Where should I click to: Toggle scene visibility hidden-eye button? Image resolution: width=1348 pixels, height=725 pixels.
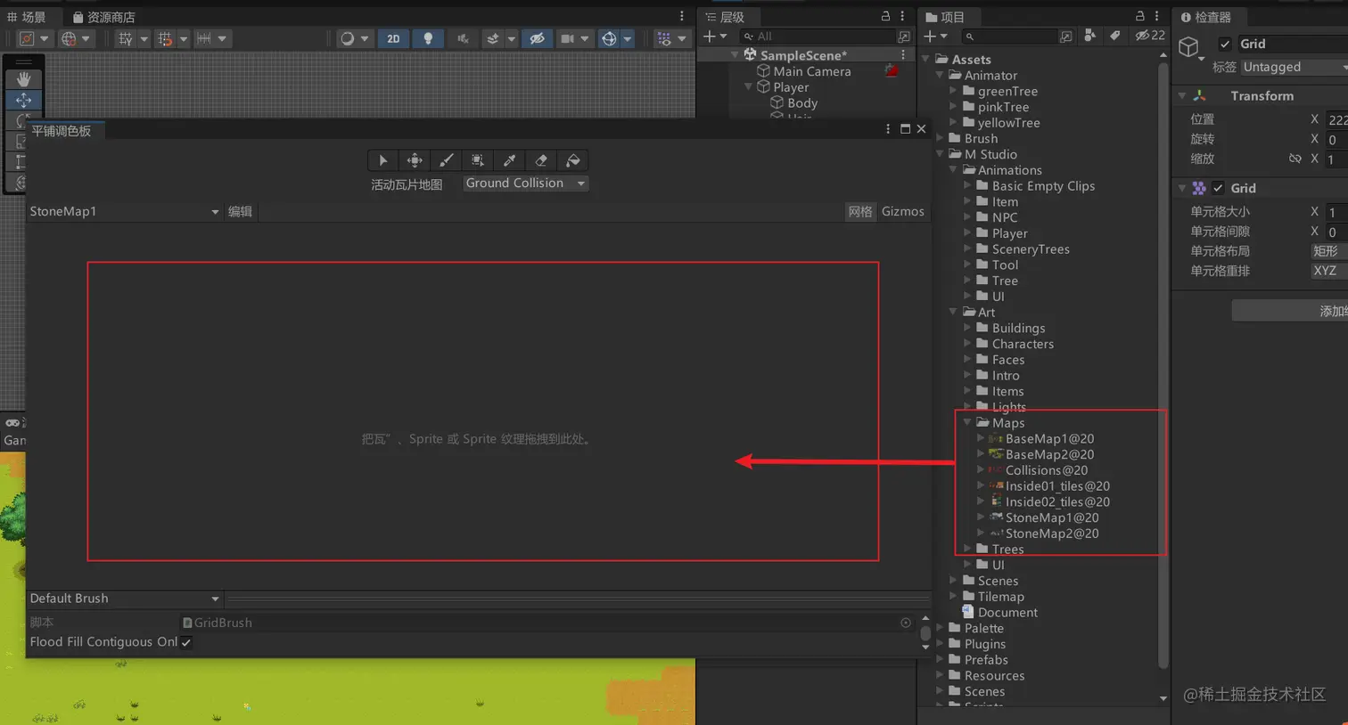[537, 38]
